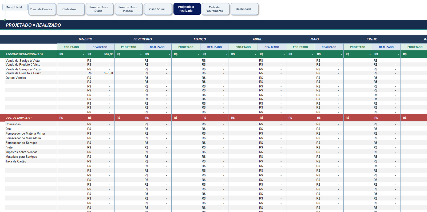Click the JANEIRO month header
The height and width of the screenshot is (212, 427).
[x=85, y=39]
